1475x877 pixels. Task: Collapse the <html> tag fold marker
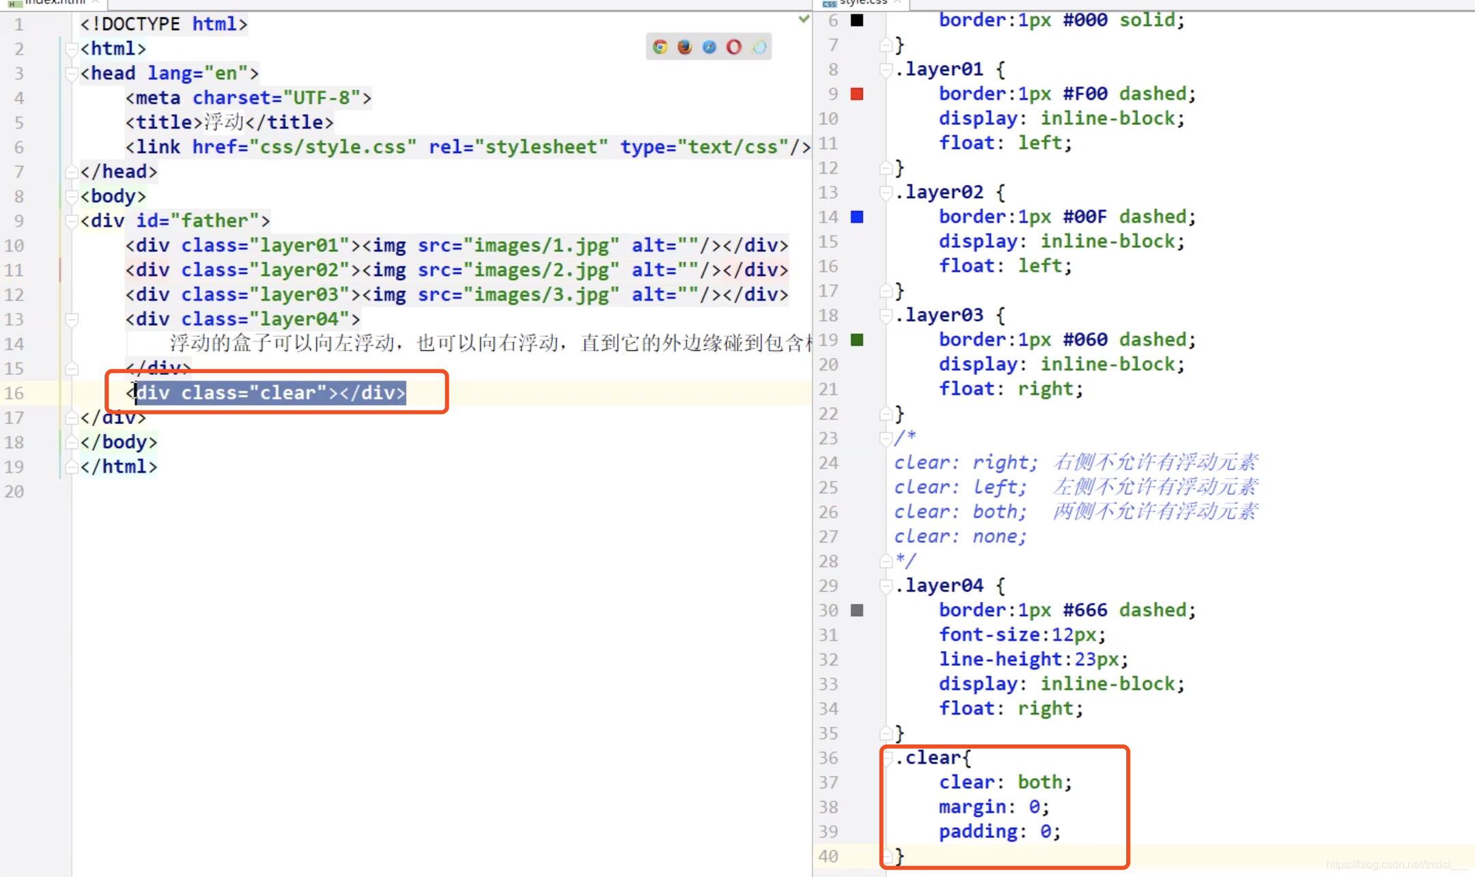pos(71,49)
